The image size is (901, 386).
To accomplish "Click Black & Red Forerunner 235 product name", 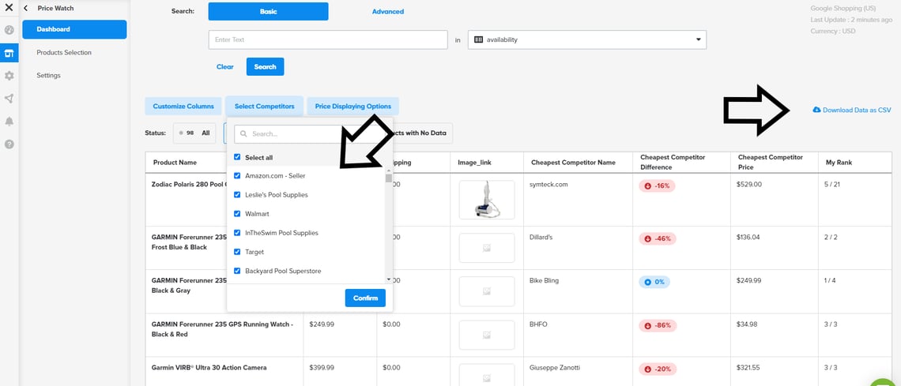I will 222,329.
